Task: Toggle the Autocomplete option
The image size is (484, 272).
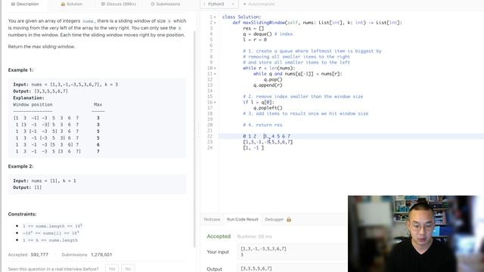Action: [259, 4]
